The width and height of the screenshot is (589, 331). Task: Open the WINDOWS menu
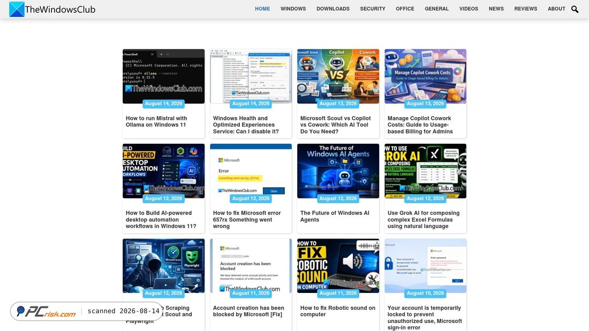point(293,9)
